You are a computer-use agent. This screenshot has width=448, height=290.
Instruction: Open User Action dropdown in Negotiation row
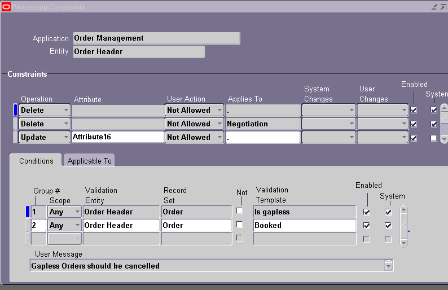pyautogui.click(x=194, y=124)
